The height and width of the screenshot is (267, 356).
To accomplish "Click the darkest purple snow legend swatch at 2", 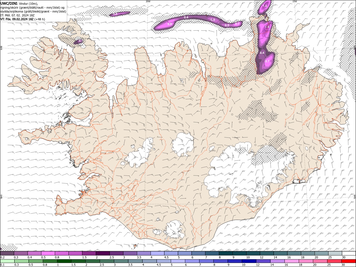I will (x=103, y=253).
